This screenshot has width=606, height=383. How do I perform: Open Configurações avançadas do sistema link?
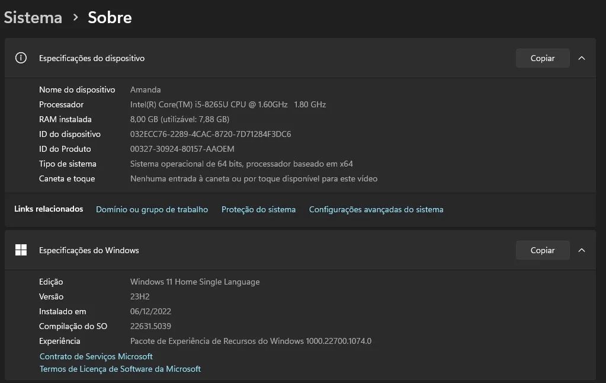(376, 209)
